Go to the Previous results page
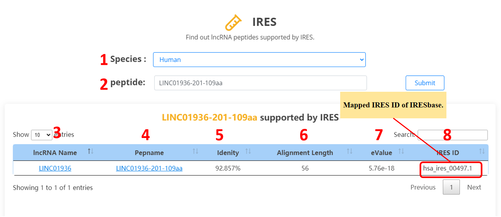Image resolution: width=501 pixels, height=217 pixels. point(423,187)
